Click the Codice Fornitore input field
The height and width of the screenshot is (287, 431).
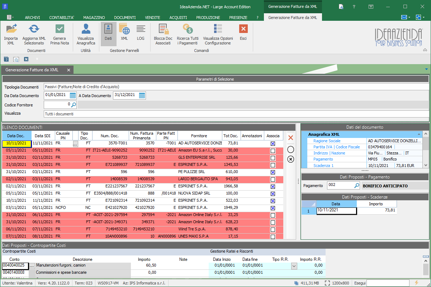pos(57,105)
